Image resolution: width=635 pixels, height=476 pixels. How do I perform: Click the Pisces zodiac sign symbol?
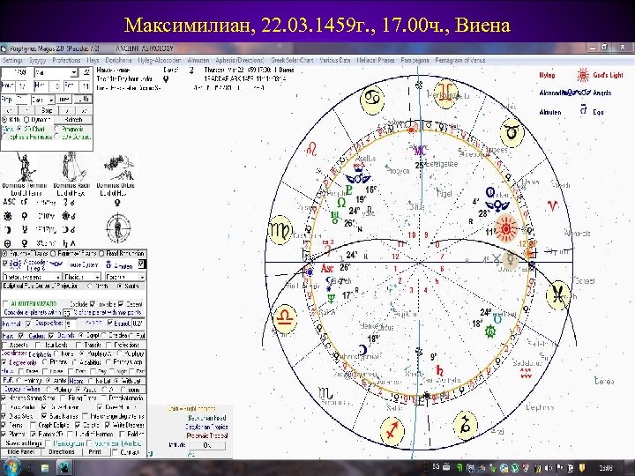[558, 296]
